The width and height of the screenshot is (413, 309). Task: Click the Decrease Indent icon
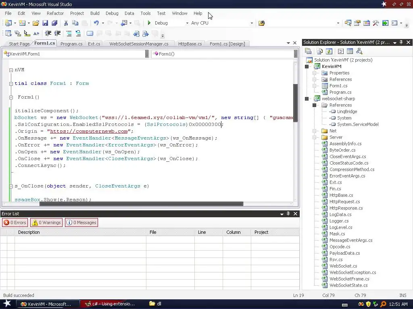(x=48, y=33)
